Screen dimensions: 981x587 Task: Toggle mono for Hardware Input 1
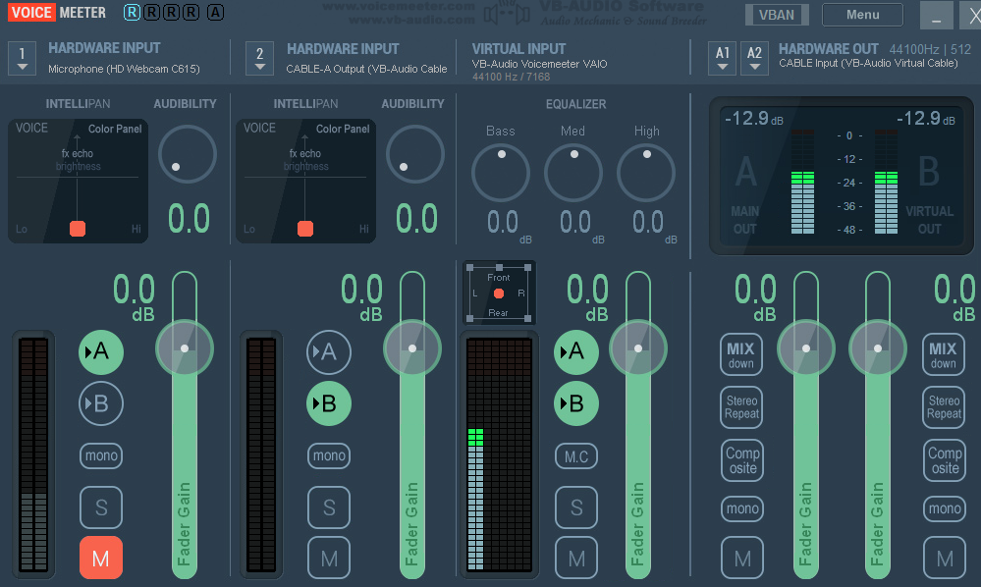pos(101,455)
